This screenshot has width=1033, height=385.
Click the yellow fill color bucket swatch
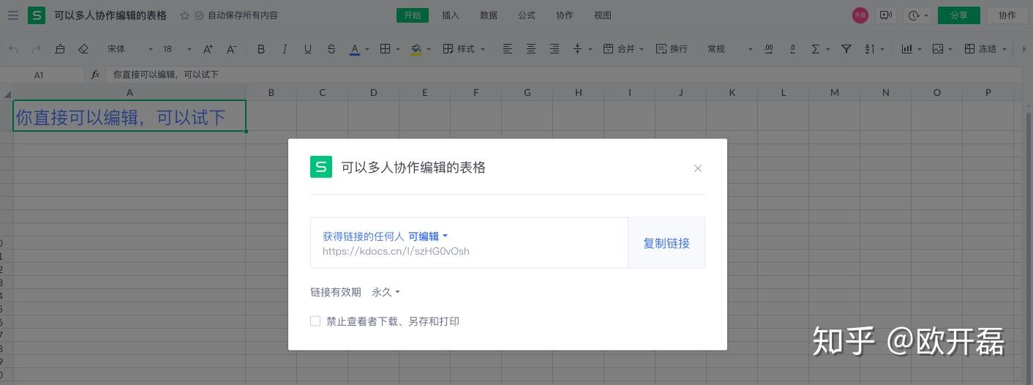pyautogui.click(x=416, y=49)
